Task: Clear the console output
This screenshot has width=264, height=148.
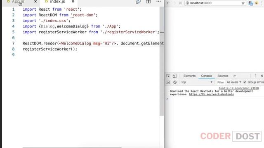Action: pyautogui.click(x=175, y=82)
